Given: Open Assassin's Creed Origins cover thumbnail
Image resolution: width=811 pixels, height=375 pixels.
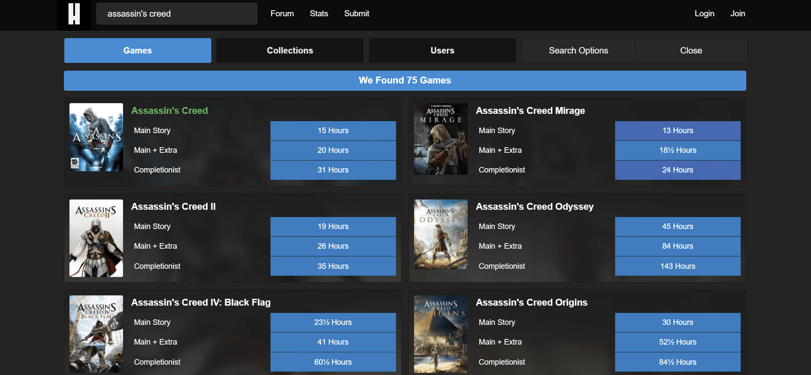Looking at the screenshot, I should (x=441, y=334).
